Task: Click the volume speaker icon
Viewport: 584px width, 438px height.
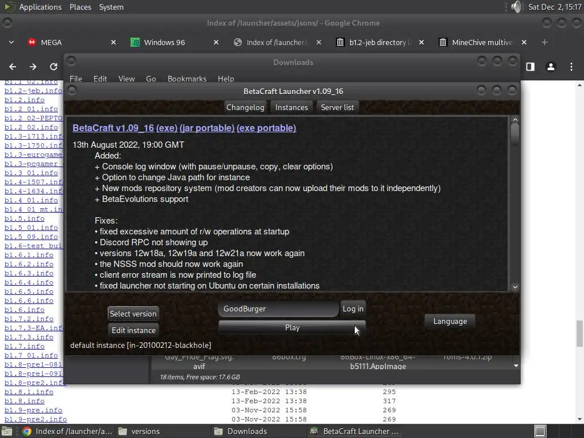Action: point(516,7)
